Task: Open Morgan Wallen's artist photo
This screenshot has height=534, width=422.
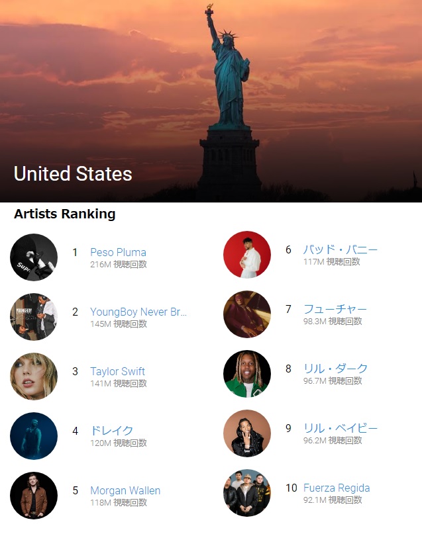Action: (x=34, y=496)
